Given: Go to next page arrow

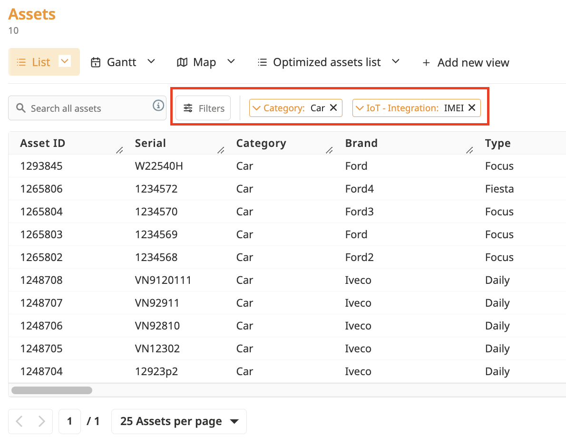Looking at the screenshot, I should coord(42,421).
